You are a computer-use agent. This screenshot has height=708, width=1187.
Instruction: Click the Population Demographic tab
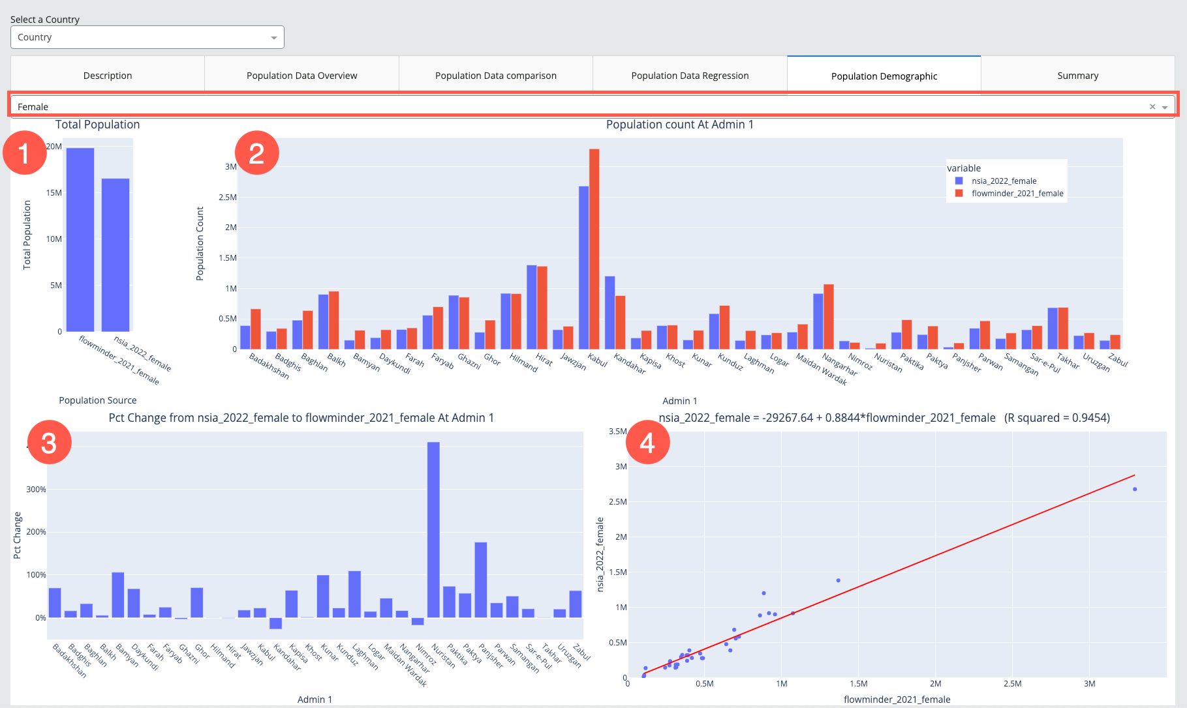click(x=884, y=76)
